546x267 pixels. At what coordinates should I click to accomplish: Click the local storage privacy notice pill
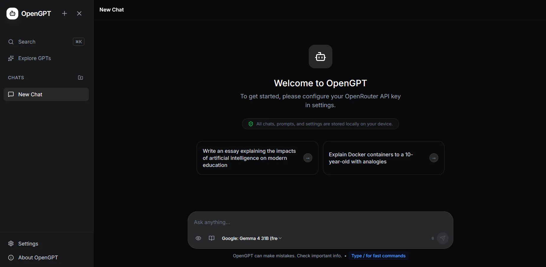[321, 124]
